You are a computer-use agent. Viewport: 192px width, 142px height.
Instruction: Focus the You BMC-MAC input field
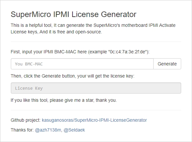[82, 64]
